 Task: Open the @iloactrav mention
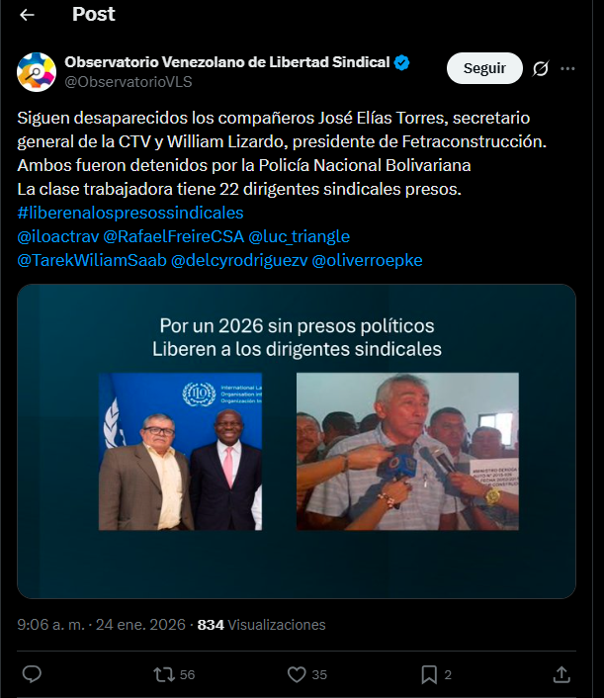click(x=57, y=237)
